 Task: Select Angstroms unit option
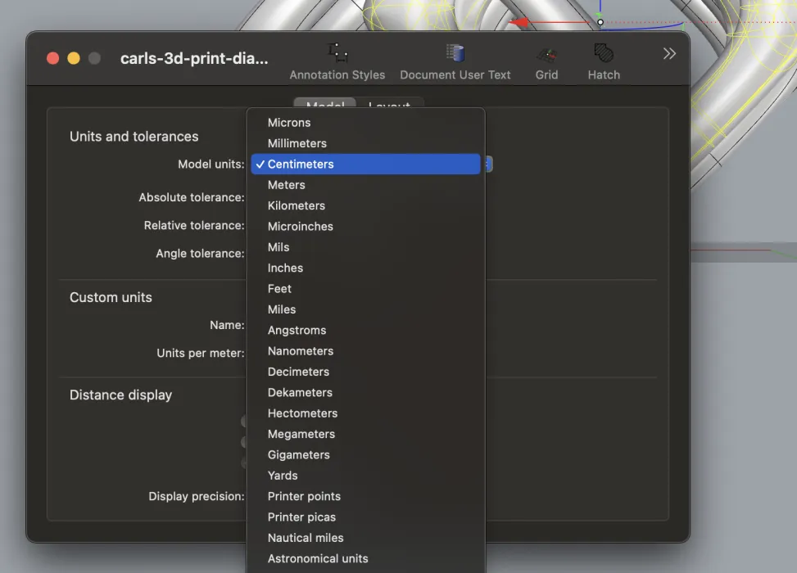coord(366,330)
